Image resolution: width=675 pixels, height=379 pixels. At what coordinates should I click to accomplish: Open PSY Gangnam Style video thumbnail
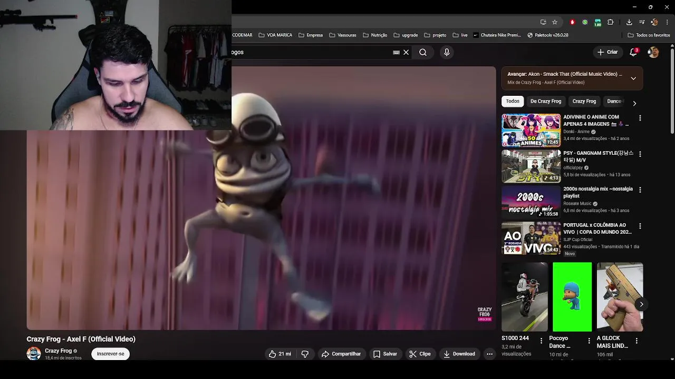point(531,166)
